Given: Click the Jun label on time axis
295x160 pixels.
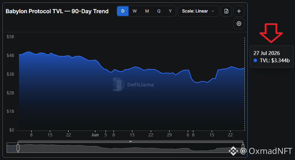Looking at the screenshot, I should click(x=95, y=135).
